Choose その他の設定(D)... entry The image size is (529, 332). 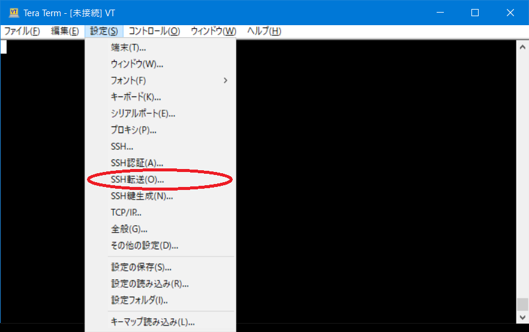point(160,246)
